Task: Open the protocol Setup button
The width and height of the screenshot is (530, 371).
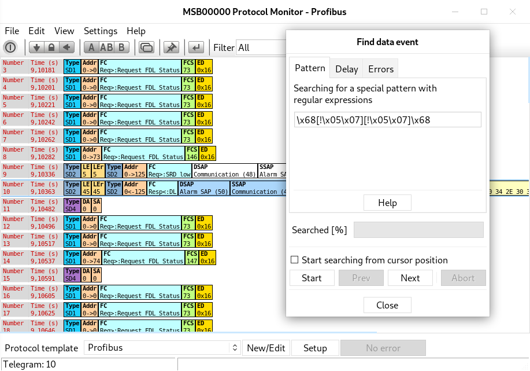Action: pyautogui.click(x=315, y=348)
